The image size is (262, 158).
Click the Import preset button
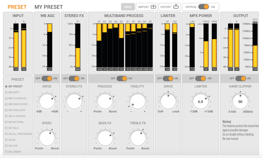pyautogui.click(x=147, y=7)
